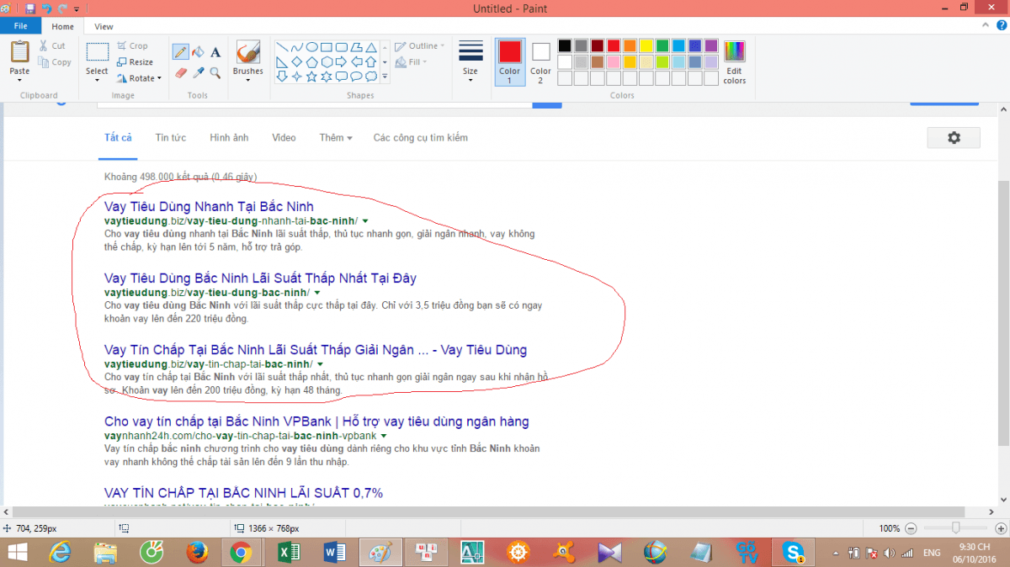Switch to the Home ribbon tab

62,27
